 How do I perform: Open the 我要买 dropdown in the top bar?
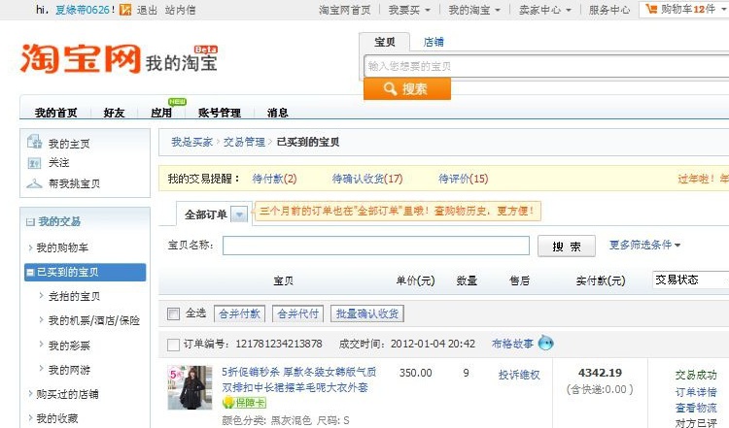tap(409, 10)
